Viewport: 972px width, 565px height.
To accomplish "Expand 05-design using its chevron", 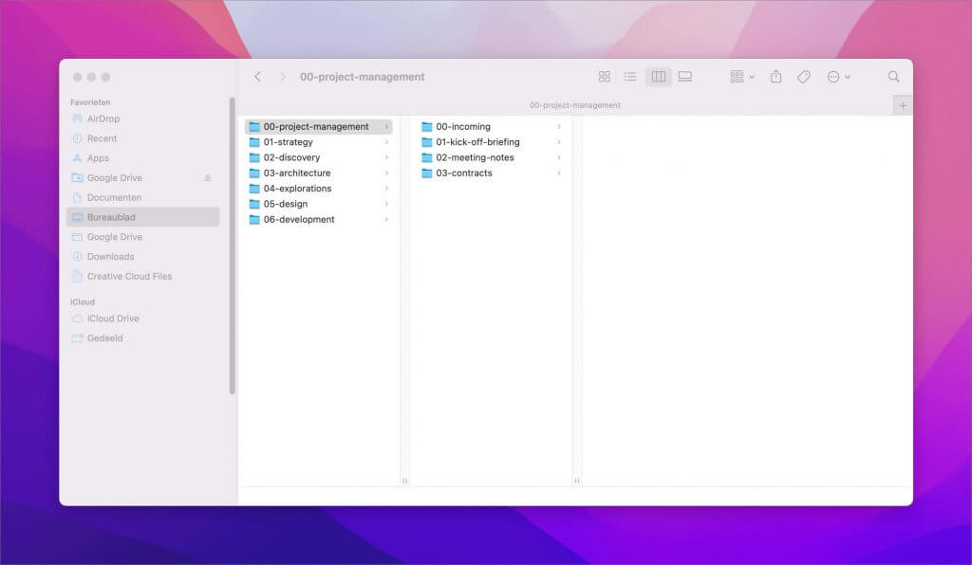I will point(386,204).
